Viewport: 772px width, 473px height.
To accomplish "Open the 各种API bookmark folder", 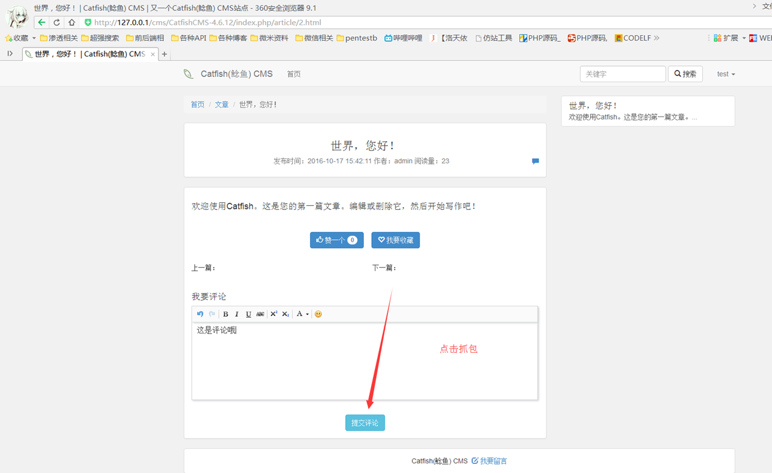I will 189,38.
